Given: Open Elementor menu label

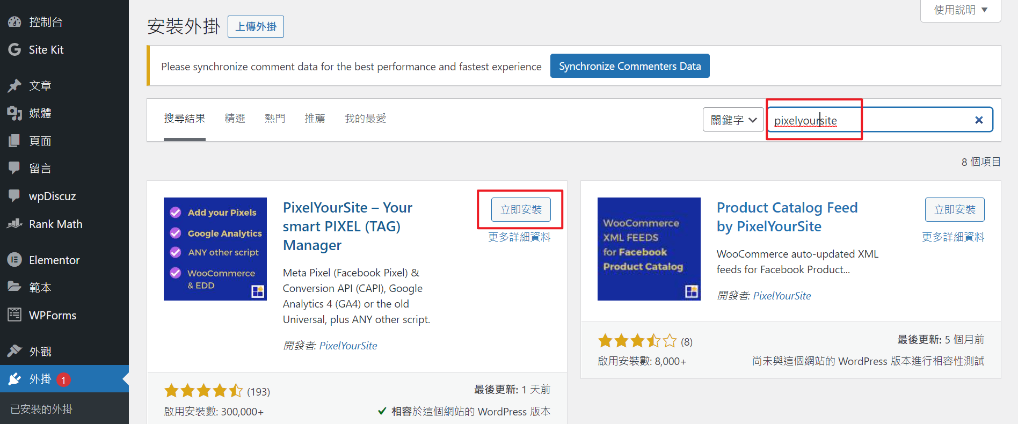Looking at the screenshot, I should click(x=54, y=260).
